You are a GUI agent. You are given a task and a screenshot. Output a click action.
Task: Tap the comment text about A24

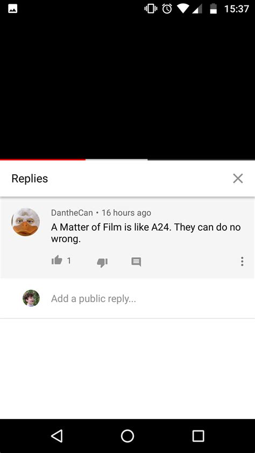click(x=146, y=233)
